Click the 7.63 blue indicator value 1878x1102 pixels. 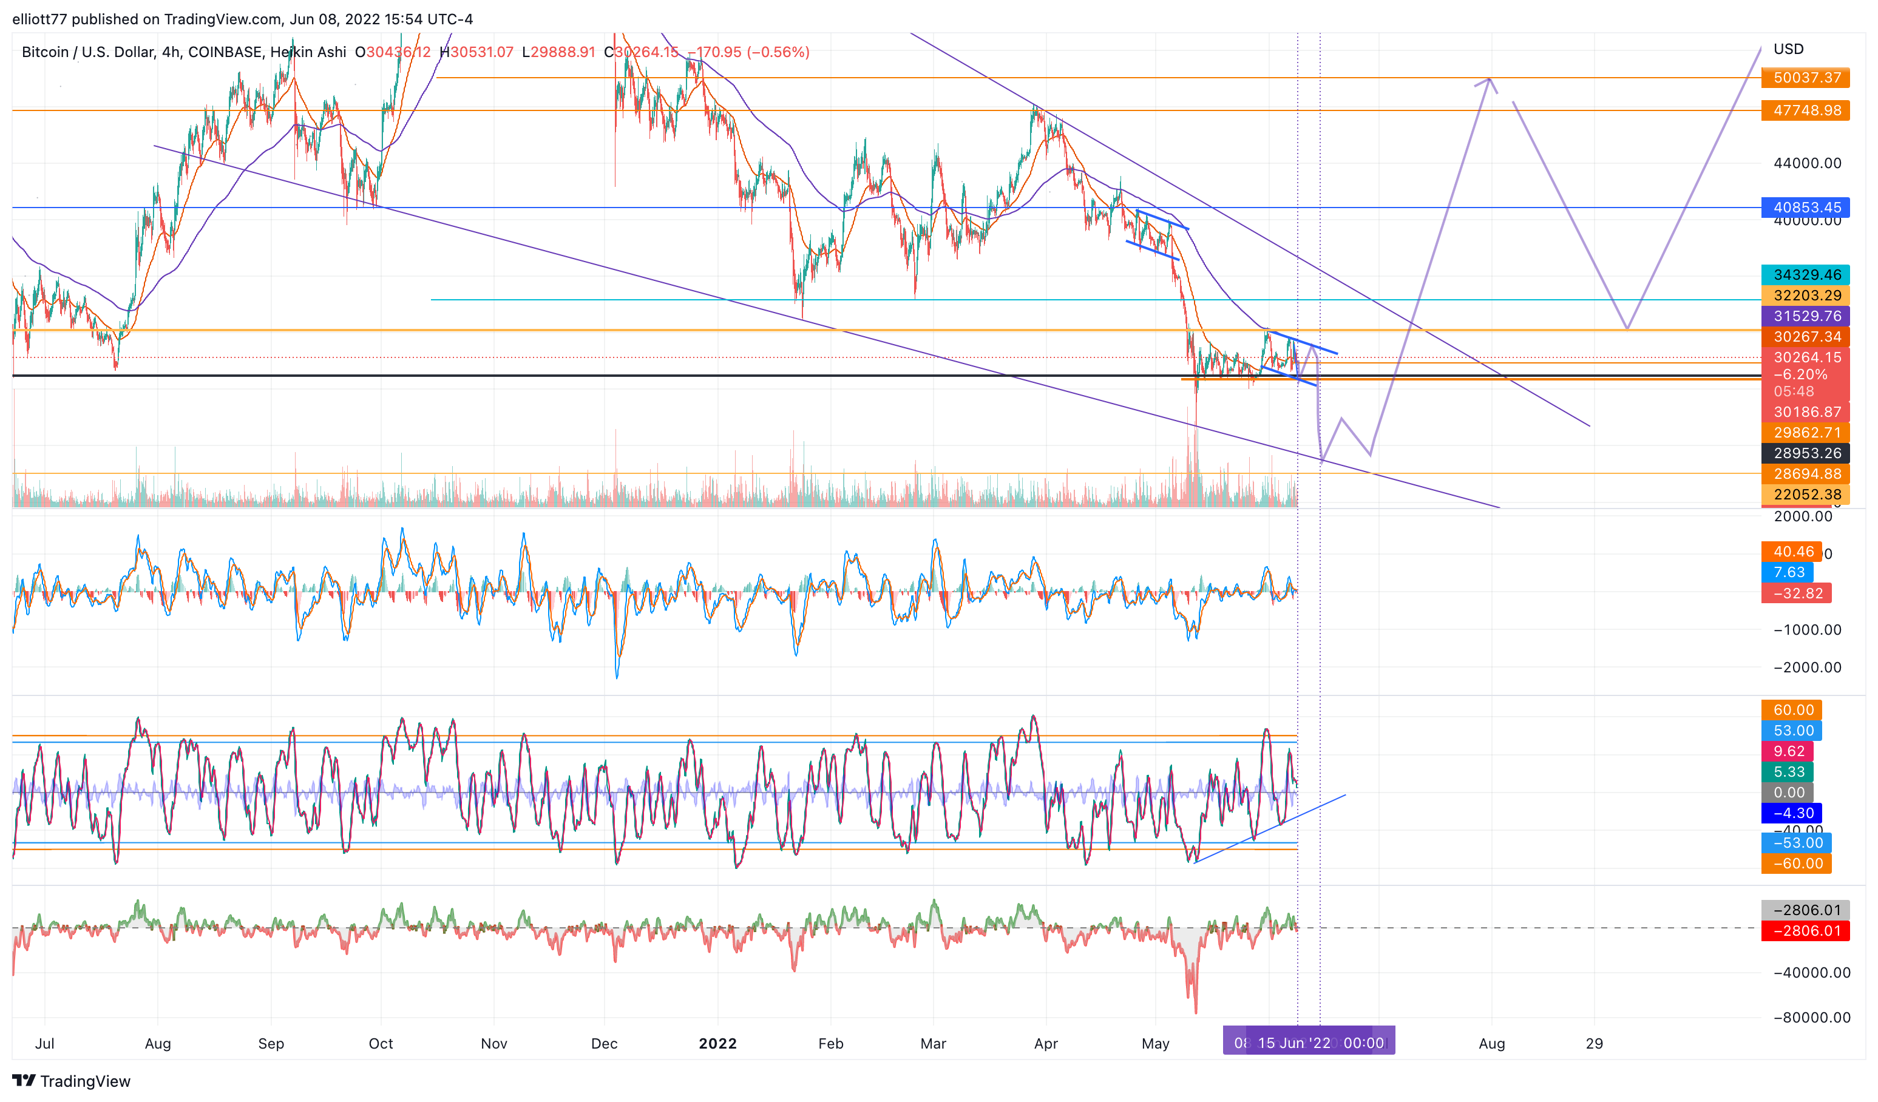[x=1788, y=572]
